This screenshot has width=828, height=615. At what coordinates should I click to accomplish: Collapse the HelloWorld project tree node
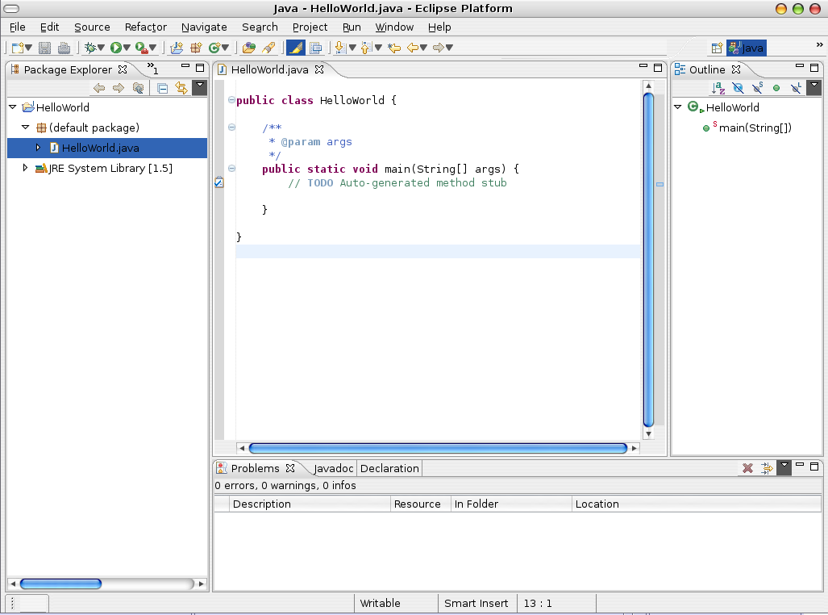[13, 107]
